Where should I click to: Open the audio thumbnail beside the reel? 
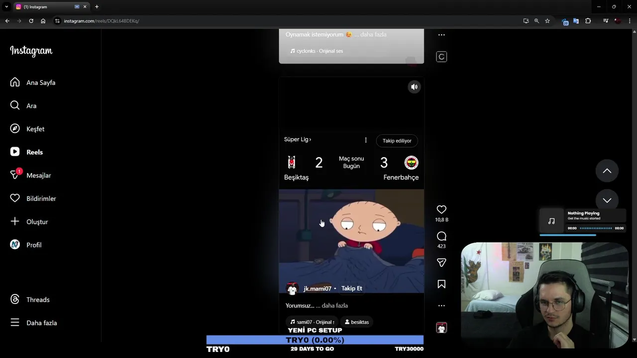point(441,328)
